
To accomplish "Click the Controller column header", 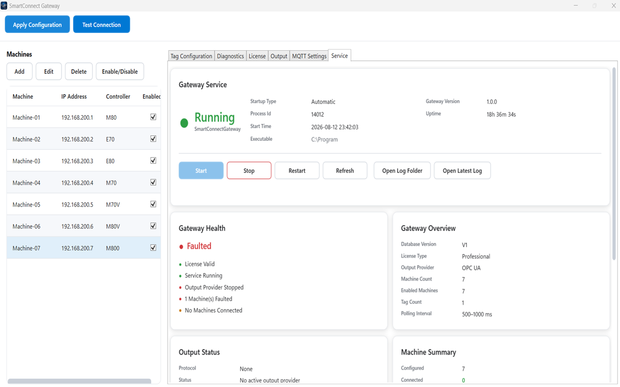I will click(x=118, y=97).
